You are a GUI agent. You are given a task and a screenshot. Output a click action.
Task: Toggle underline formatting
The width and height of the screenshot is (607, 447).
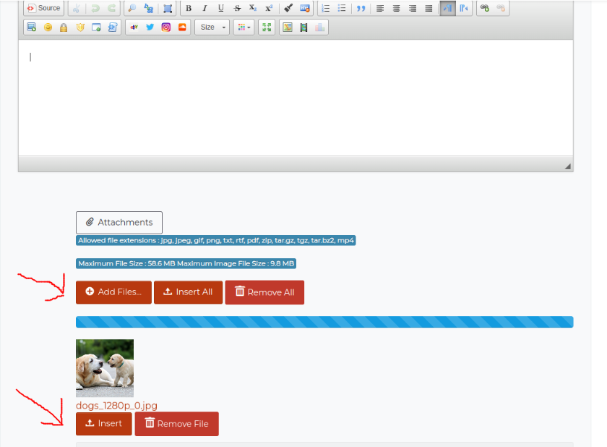coord(220,8)
